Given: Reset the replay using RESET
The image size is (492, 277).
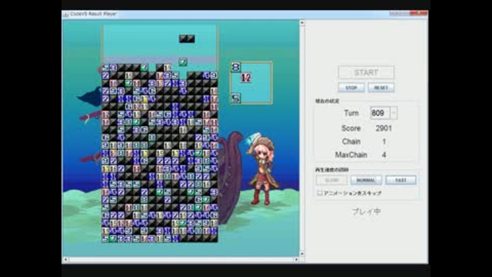Looking at the screenshot, I should pos(381,88).
